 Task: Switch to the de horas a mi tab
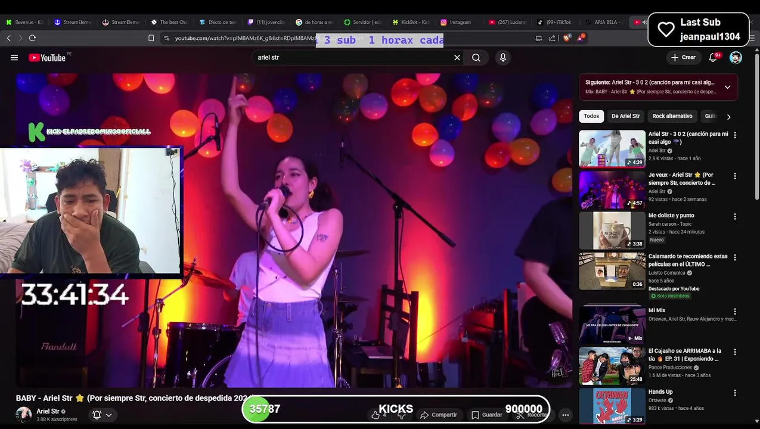point(314,22)
